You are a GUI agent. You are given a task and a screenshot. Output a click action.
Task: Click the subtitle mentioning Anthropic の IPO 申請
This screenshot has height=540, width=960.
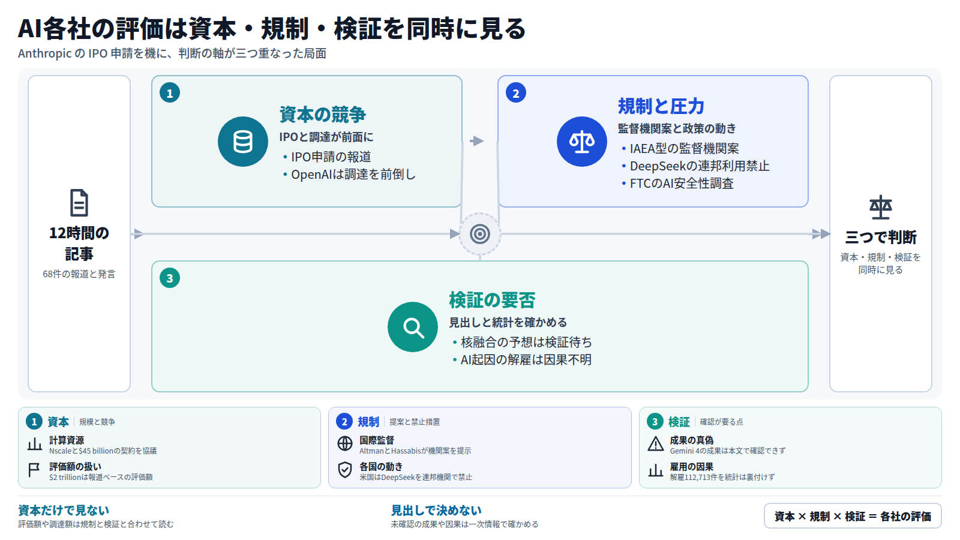172,53
